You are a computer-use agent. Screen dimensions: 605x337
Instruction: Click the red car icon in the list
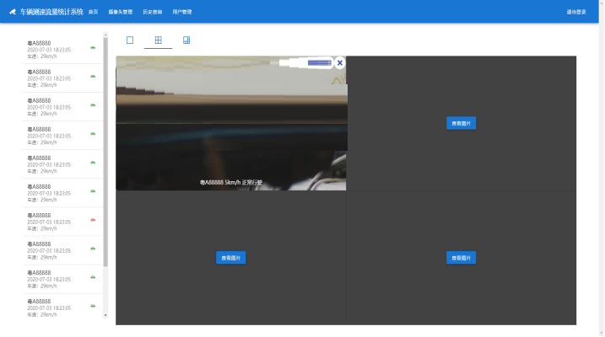[92, 220]
